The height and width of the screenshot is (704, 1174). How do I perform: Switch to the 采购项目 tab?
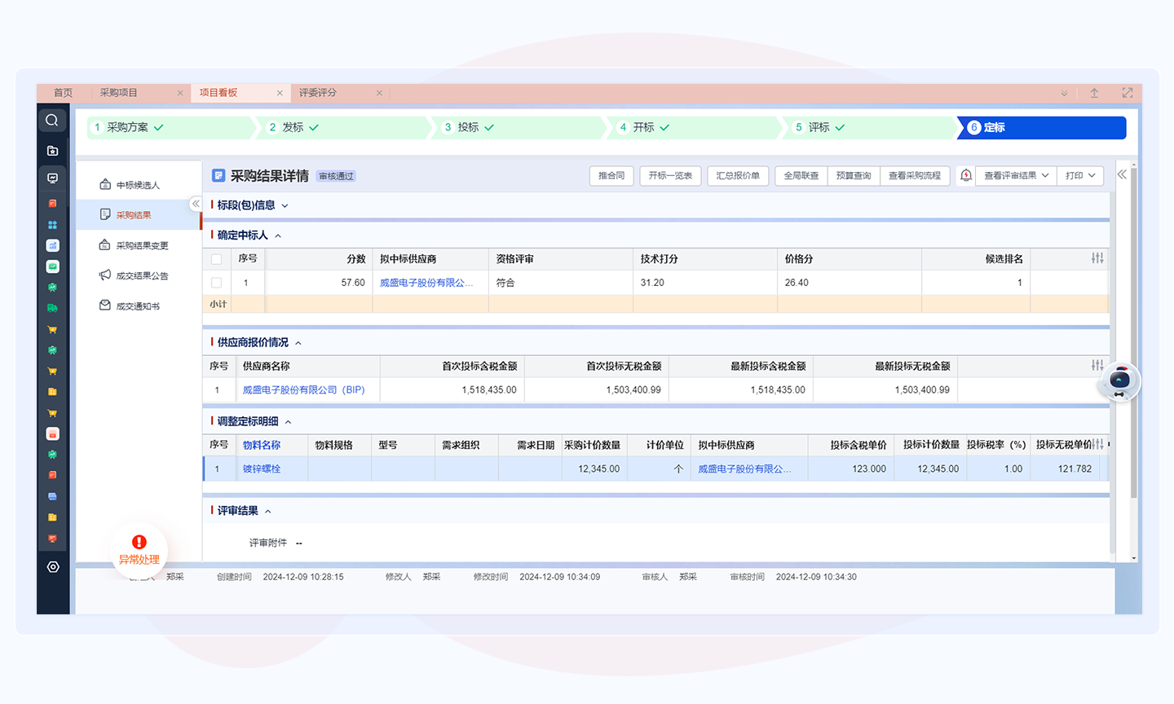119,93
